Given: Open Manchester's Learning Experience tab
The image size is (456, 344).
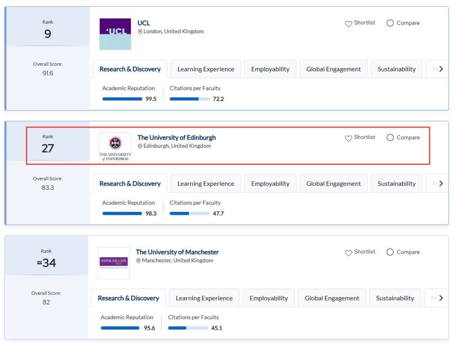Looking at the screenshot, I should tap(204, 298).
